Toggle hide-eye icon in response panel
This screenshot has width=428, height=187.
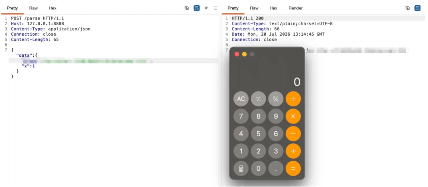[407, 8]
